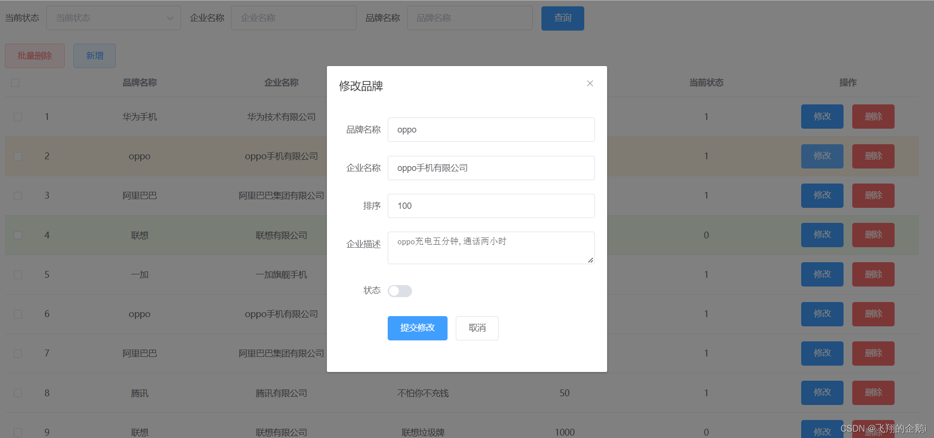Viewport: 934px width, 438px height.
Task: Click the 修改品牌 dialog title
Action: click(361, 86)
